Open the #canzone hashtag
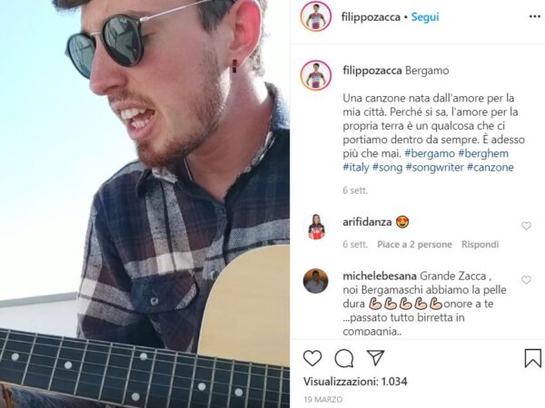The width and height of the screenshot is (545, 408). [x=490, y=167]
